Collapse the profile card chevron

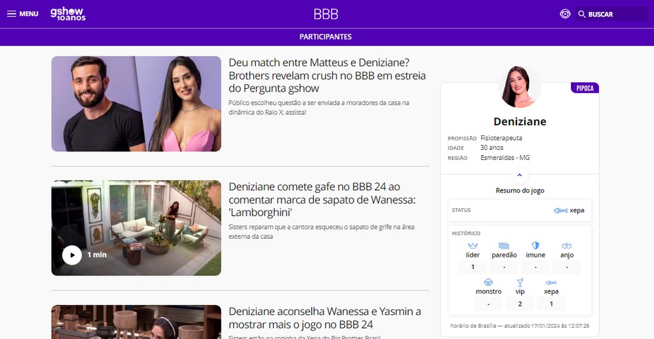[x=520, y=175]
